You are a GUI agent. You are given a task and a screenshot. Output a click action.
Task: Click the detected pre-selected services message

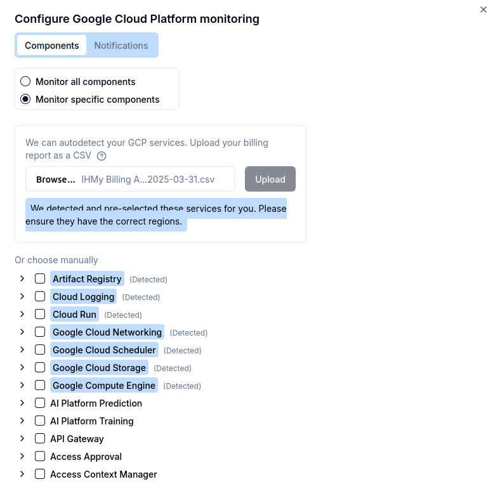[x=156, y=215]
